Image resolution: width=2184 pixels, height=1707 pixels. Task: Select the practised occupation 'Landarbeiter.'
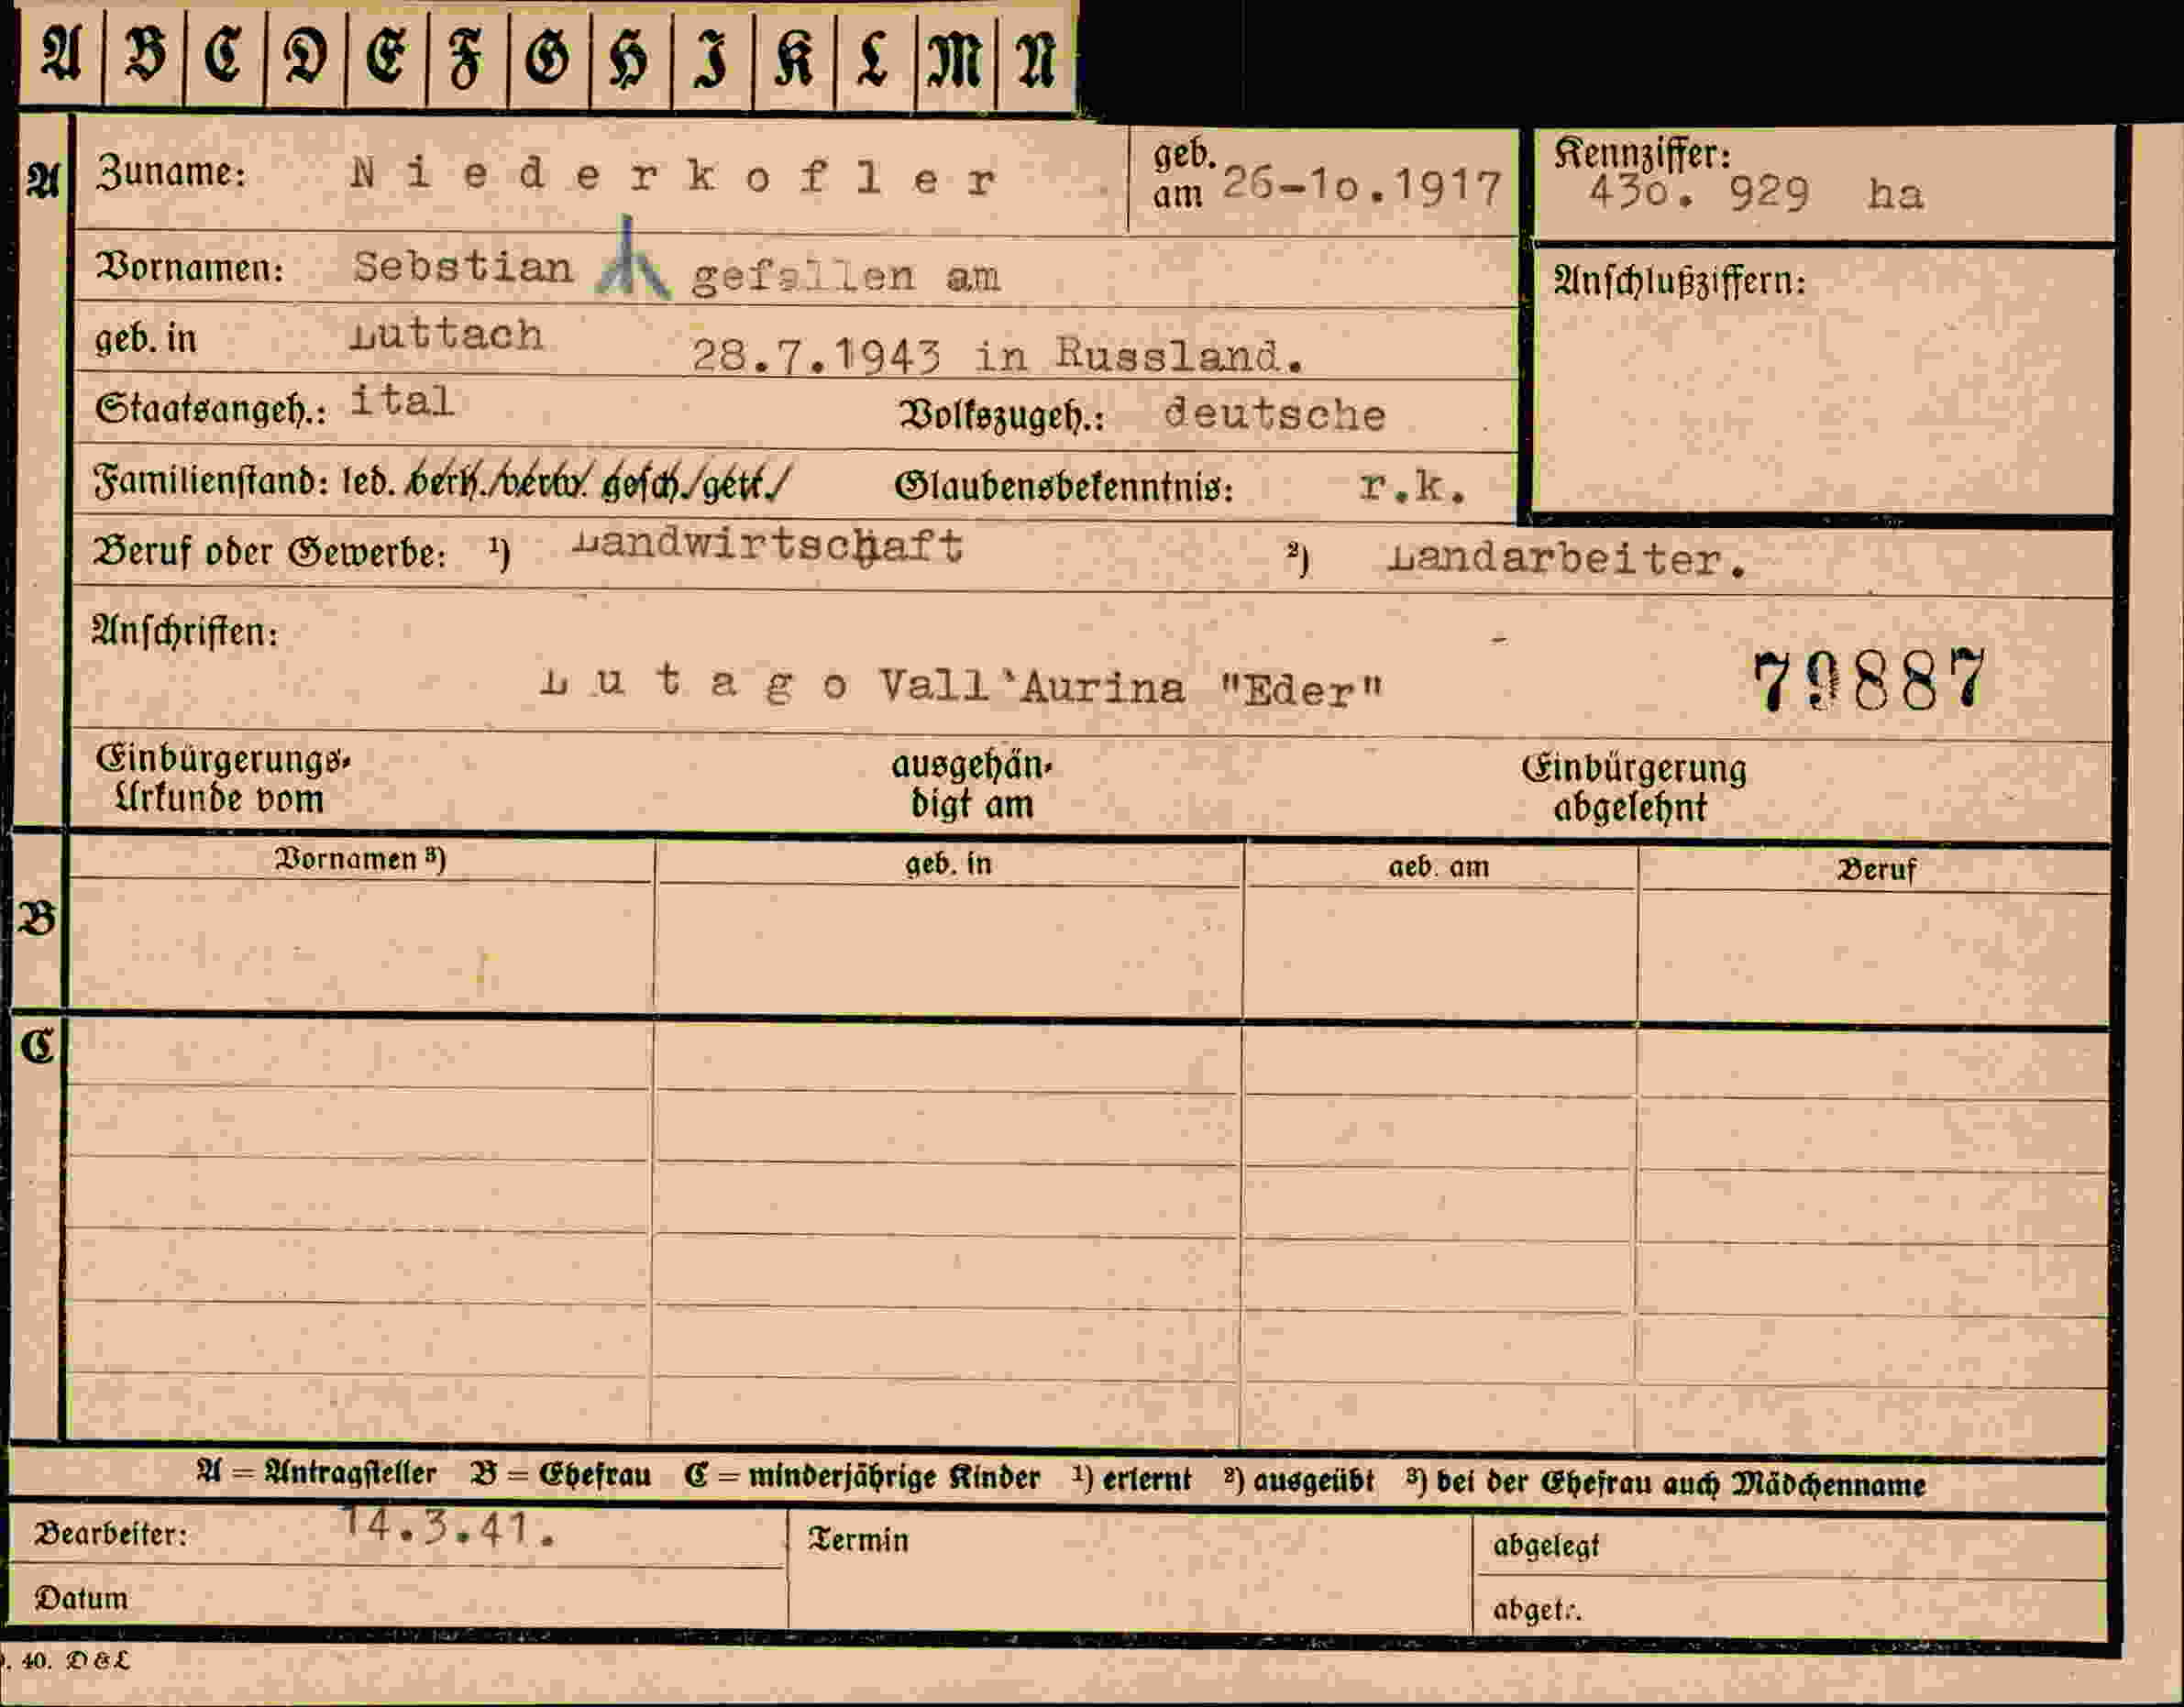tap(1567, 560)
